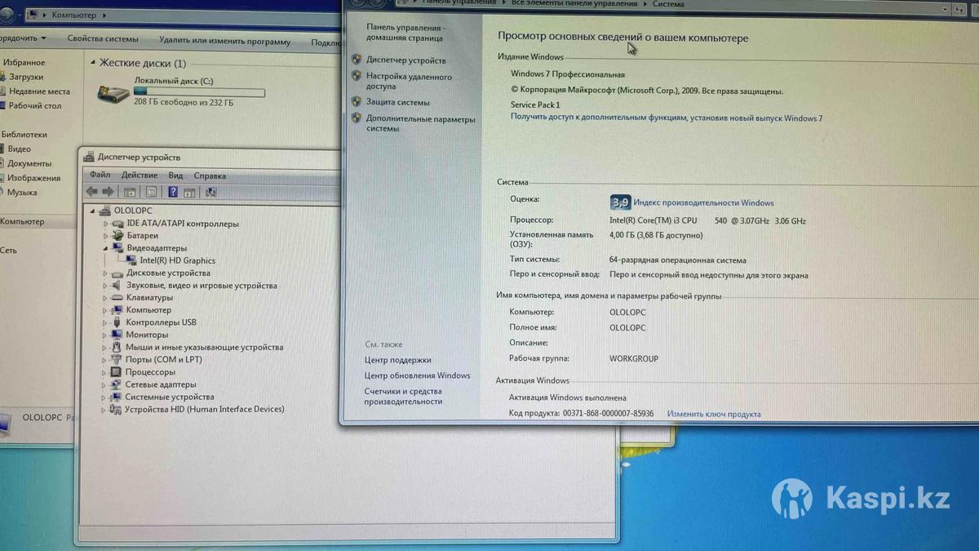Expand the Компьютер node in Device Manager
979x551 pixels.
click(105, 310)
